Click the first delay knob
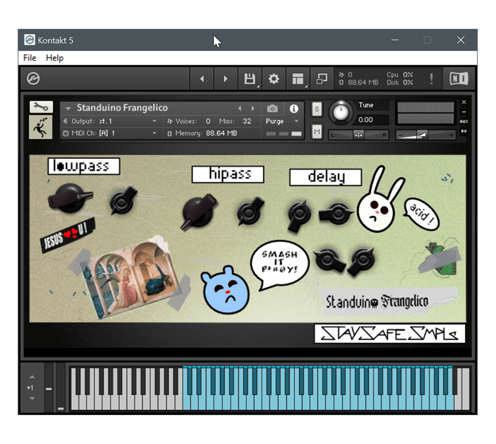The height and width of the screenshot is (444, 496). (298, 215)
